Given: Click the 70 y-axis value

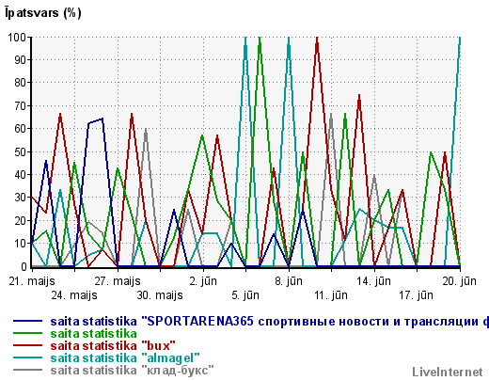Looking at the screenshot, I should coord(20,106).
